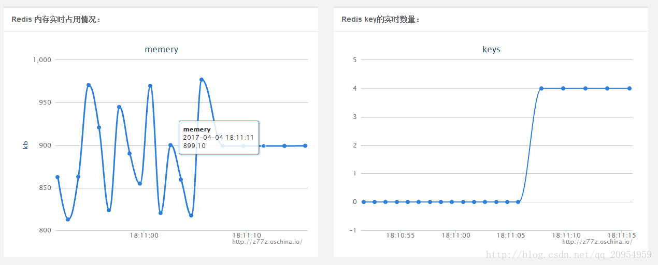Click the "kb" y-axis title
Viewport: 658px width, 265px height.
pyautogui.click(x=25, y=145)
